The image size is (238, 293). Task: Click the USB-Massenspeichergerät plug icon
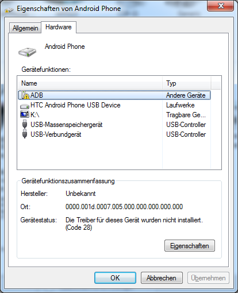25,124
